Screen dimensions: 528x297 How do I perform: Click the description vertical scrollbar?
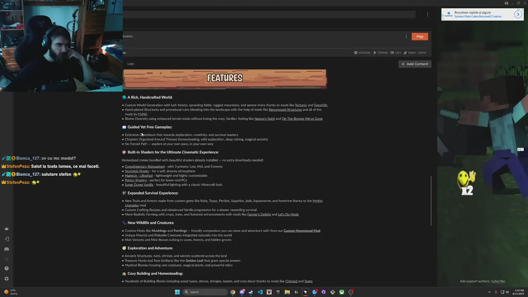pos(431,200)
